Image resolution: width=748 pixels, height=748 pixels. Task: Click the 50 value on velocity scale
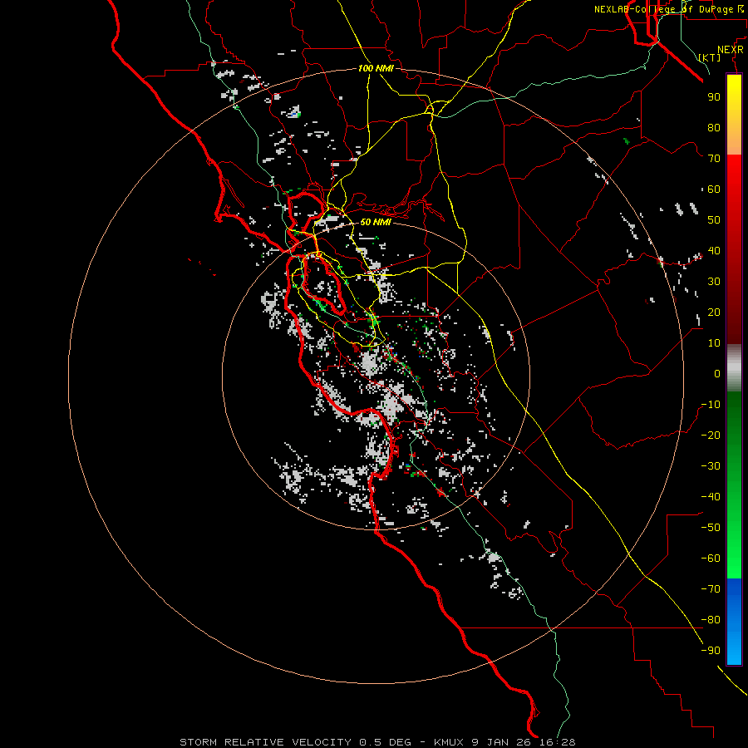pos(714,220)
